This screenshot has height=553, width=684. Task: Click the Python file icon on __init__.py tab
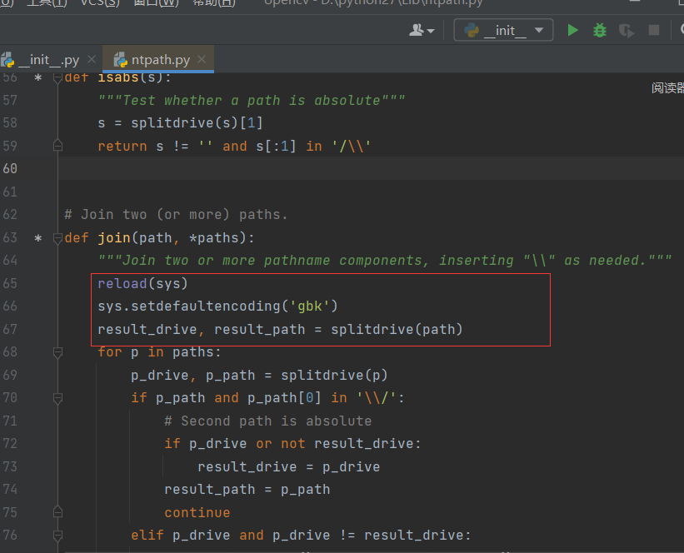pos(10,59)
